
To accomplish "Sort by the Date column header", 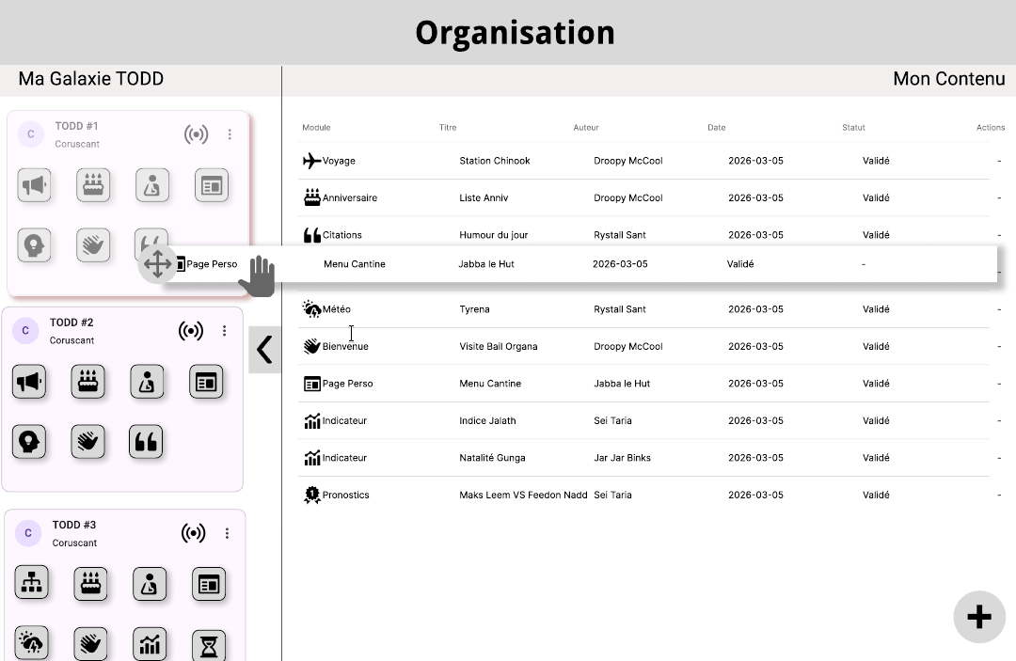I will [x=717, y=128].
